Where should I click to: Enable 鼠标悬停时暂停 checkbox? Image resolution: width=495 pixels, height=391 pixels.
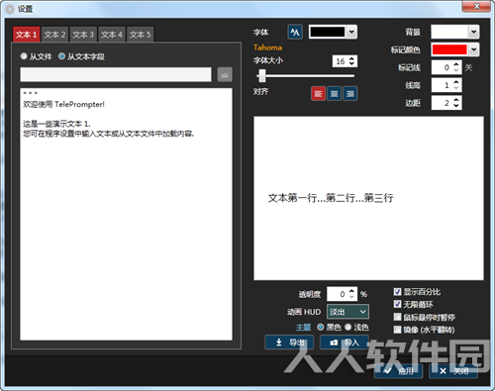click(x=397, y=317)
